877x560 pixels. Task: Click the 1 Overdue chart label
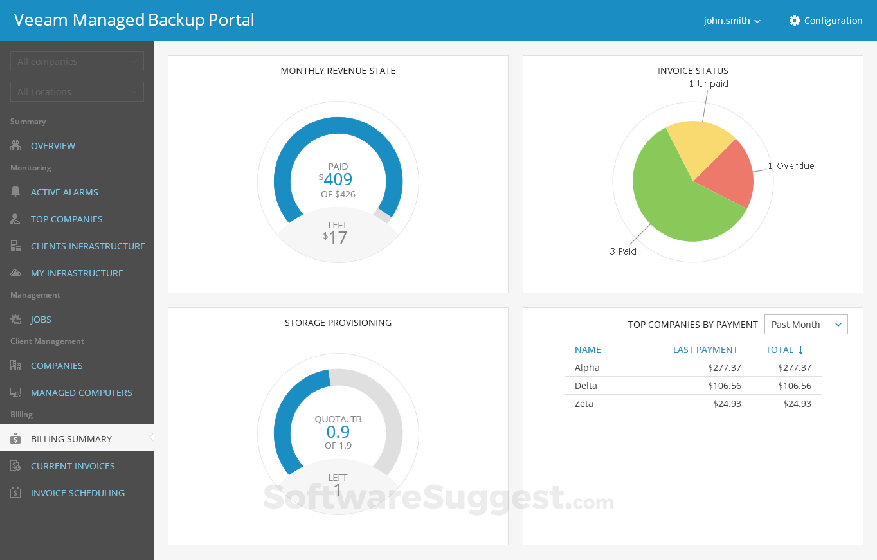[x=791, y=166]
